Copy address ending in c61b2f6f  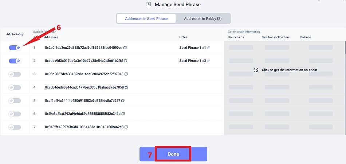(126, 61)
